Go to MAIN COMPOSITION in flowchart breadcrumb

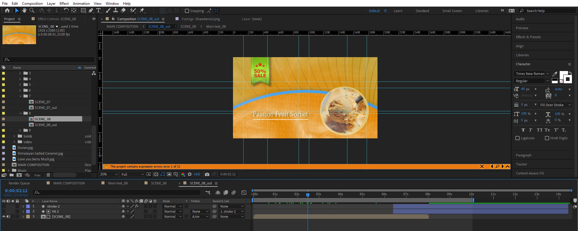[x=122, y=26]
